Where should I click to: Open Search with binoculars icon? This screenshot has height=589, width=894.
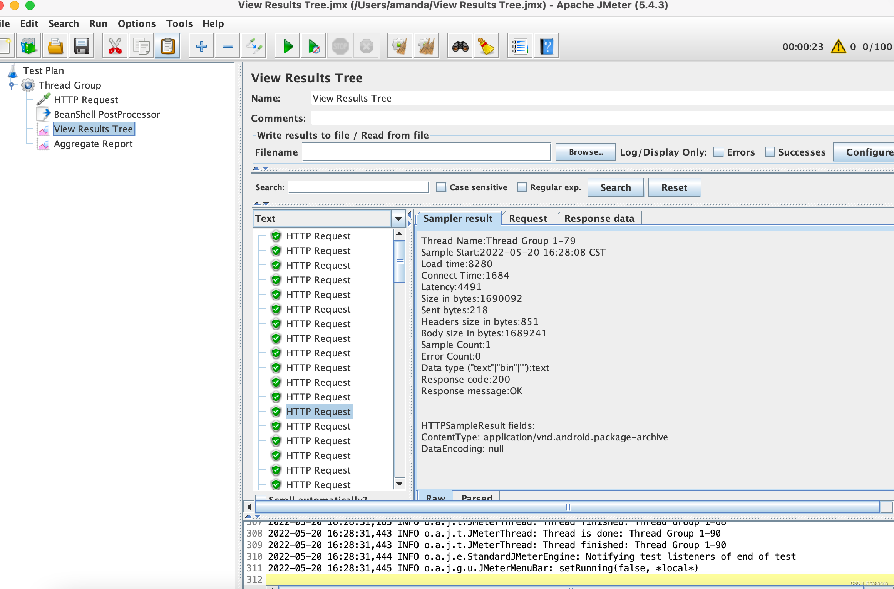(x=460, y=46)
